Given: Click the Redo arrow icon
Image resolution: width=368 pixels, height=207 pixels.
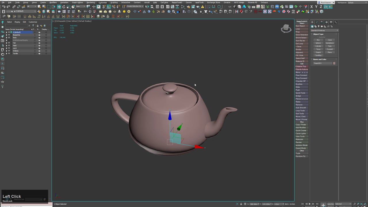Looking at the screenshot, I should 8,6.
